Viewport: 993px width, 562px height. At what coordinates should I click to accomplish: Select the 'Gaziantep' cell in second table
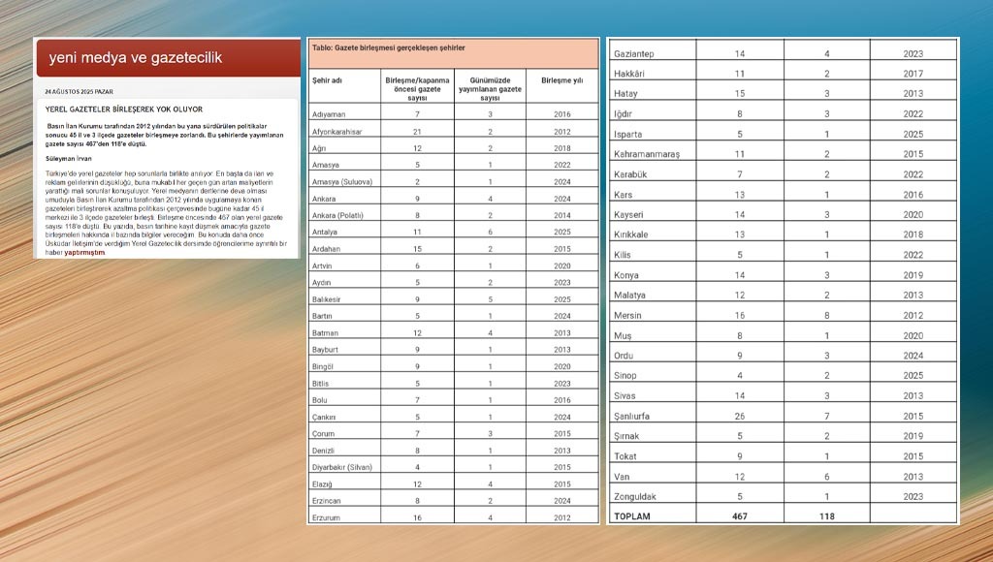coord(636,53)
